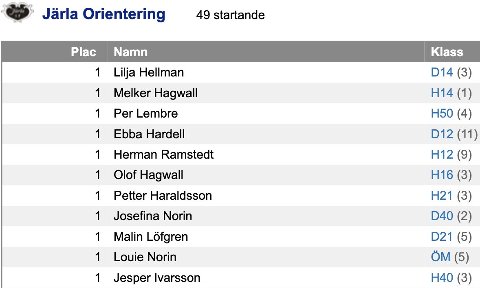Image resolution: width=480 pixels, height=288 pixels.
Task: Sort the table by Plac column header
Action: click(x=83, y=52)
